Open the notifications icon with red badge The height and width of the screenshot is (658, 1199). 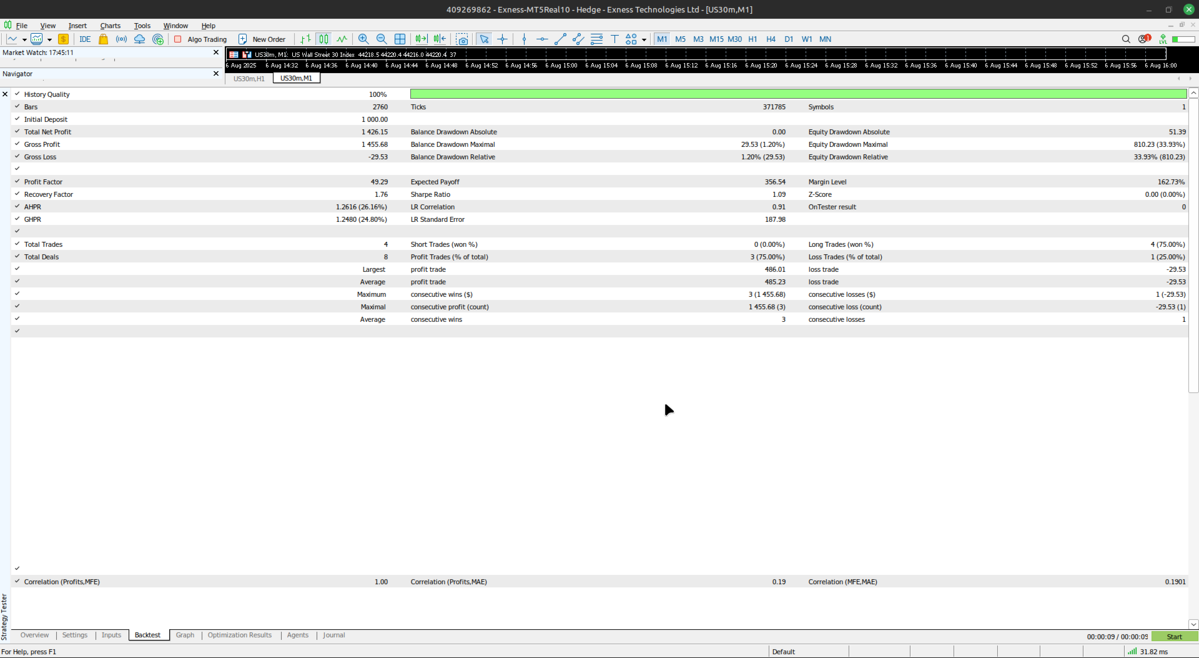[1144, 39]
